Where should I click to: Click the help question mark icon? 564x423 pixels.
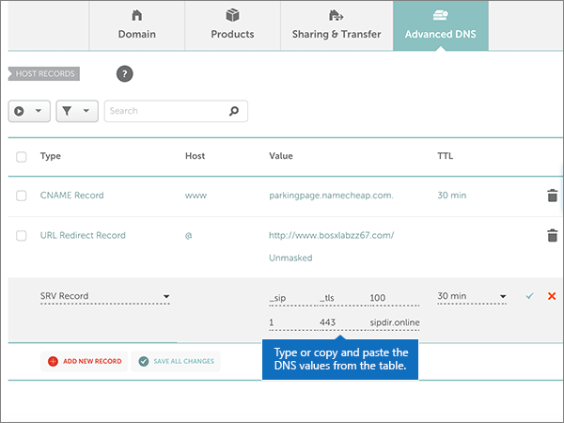[x=124, y=74]
